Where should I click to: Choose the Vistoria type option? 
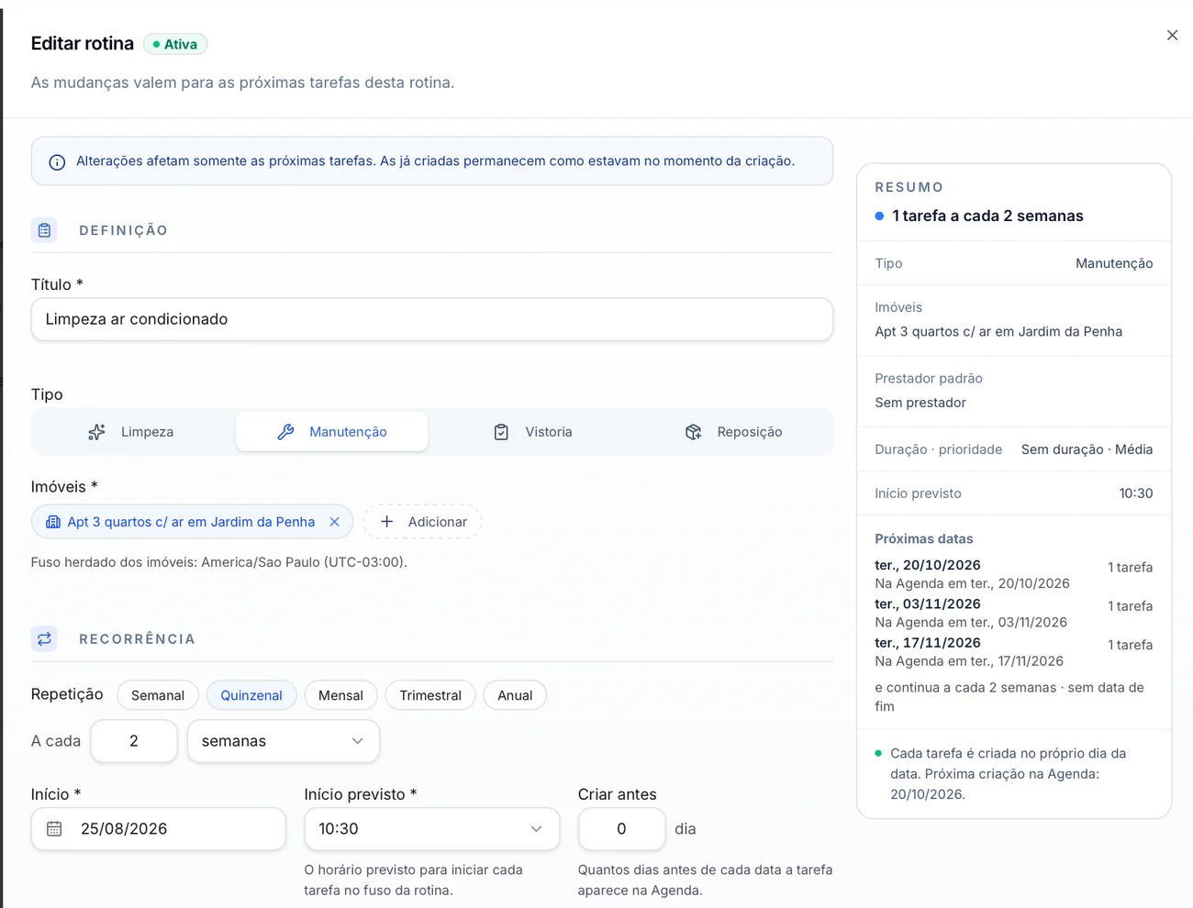[x=532, y=432]
